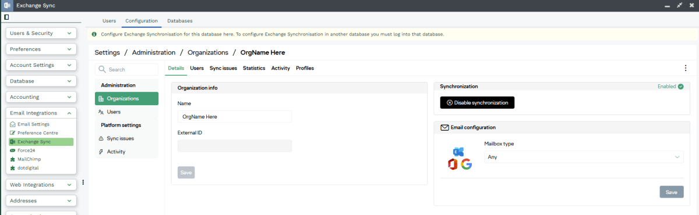Click the sidebar panel toggle icon

pyautogui.click(x=6, y=17)
